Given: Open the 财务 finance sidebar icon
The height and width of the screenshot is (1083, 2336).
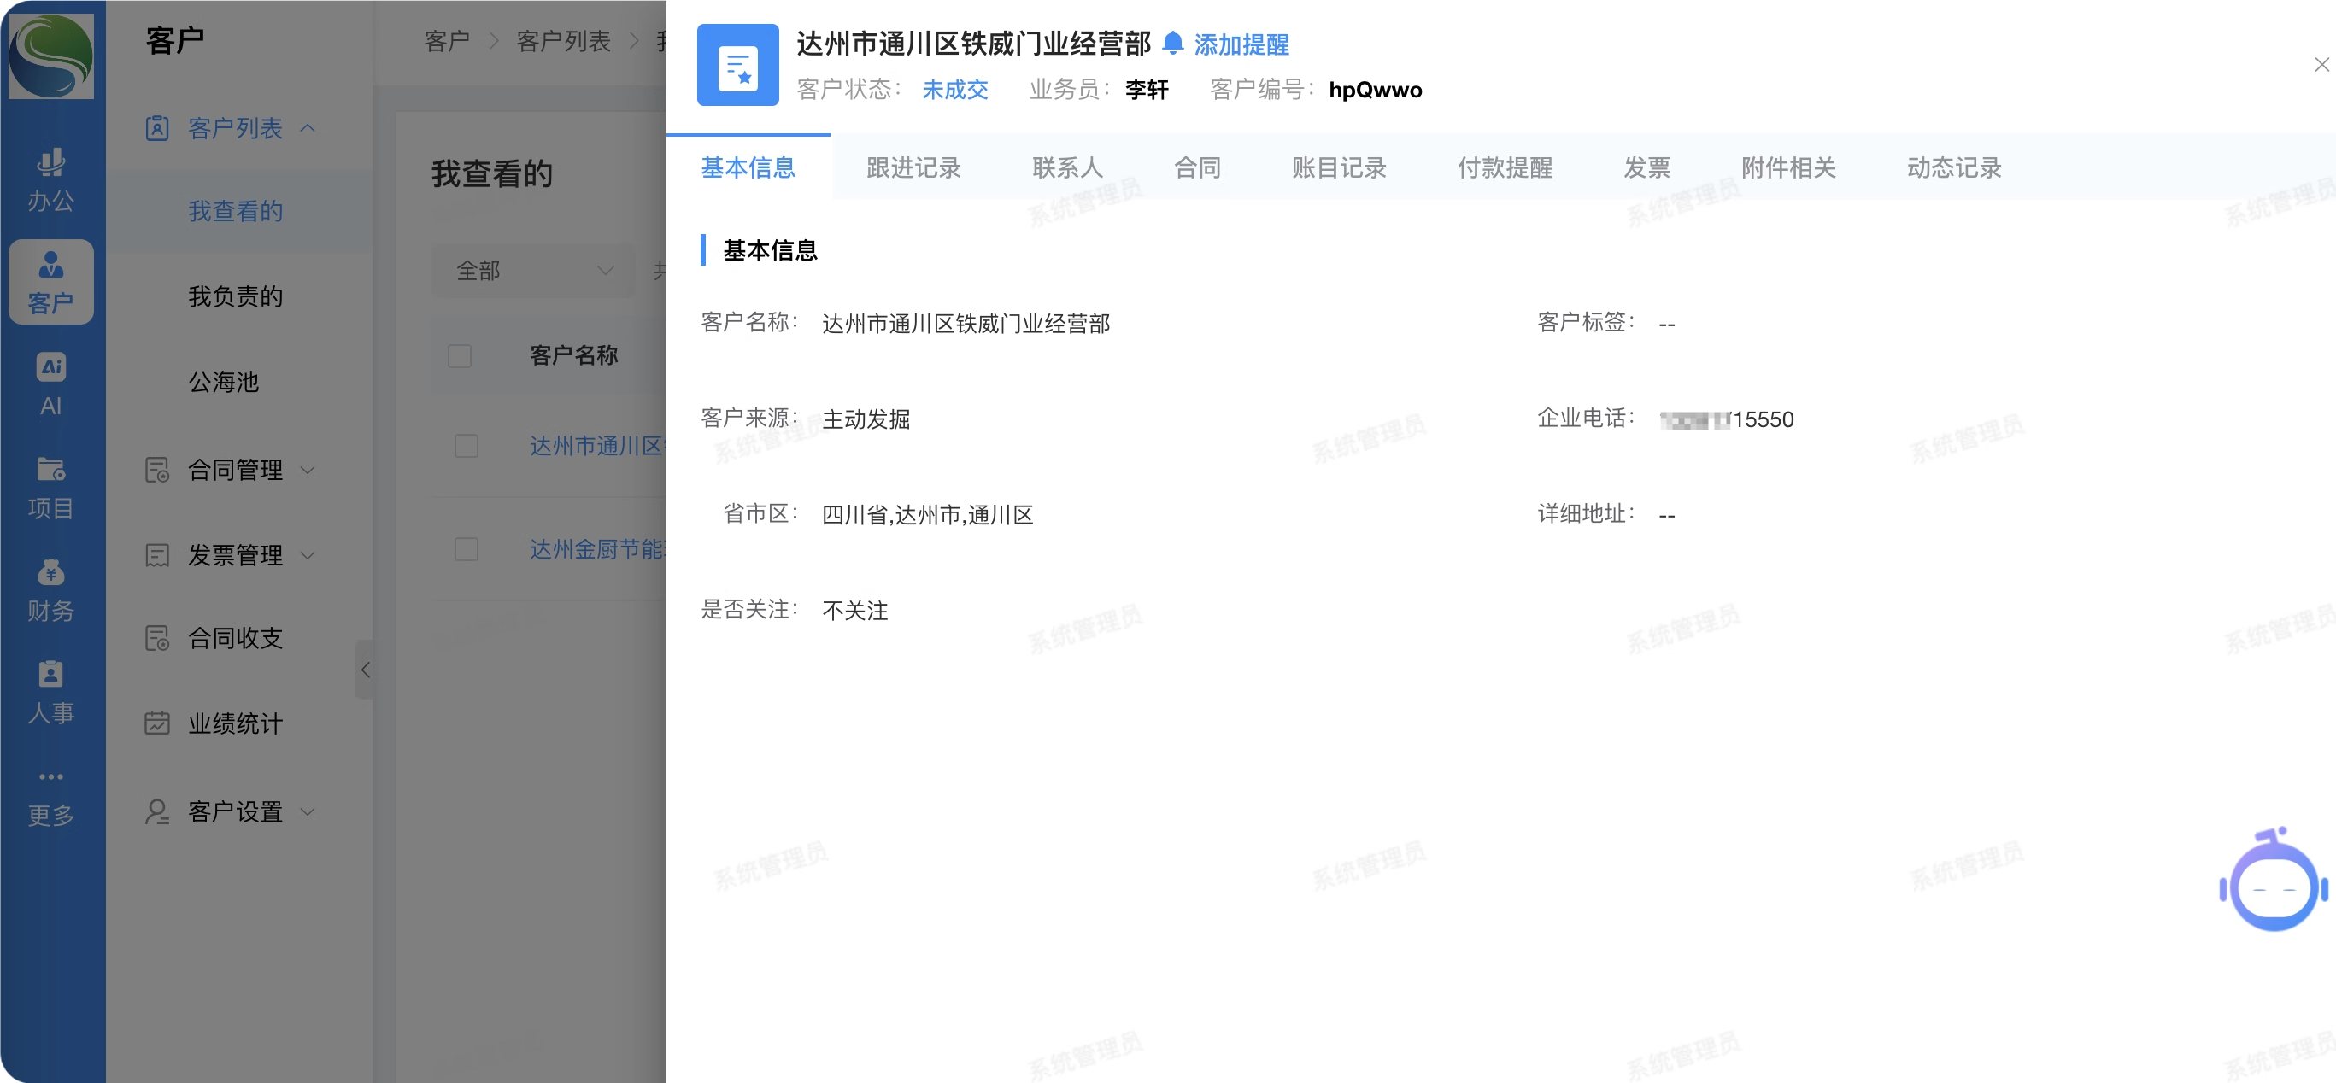Looking at the screenshot, I should [50, 589].
